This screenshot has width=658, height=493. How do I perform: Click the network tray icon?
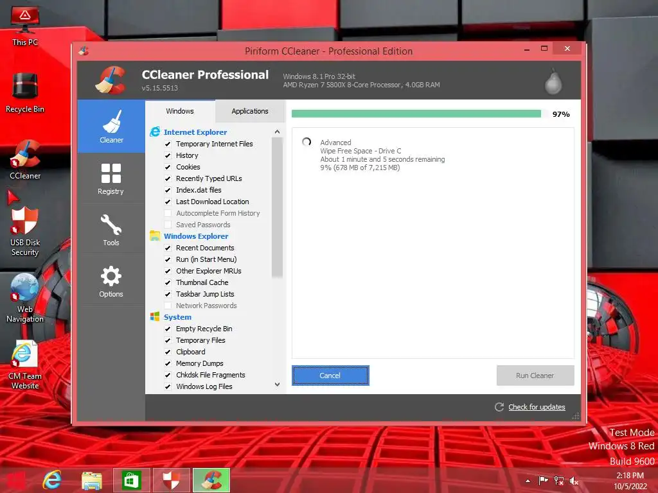558,480
